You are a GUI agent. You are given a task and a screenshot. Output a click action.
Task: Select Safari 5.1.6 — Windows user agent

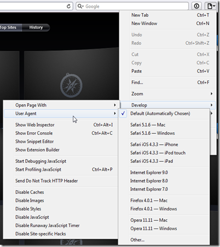coord(164,133)
